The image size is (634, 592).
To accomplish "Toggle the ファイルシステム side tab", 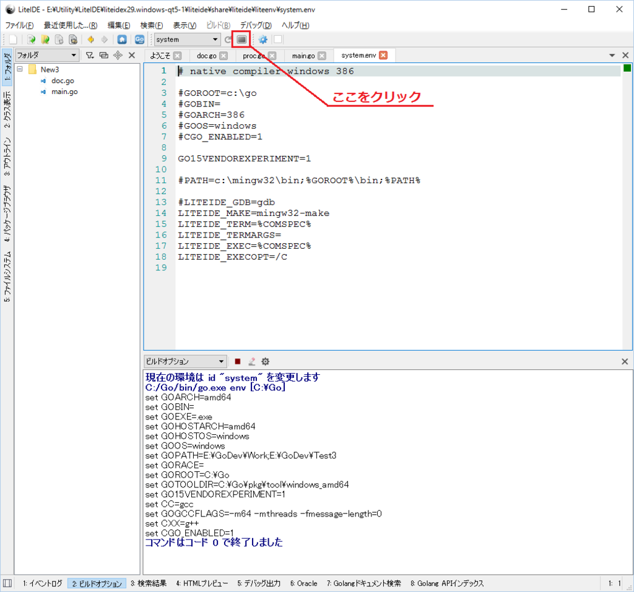I will [x=7, y=277].
